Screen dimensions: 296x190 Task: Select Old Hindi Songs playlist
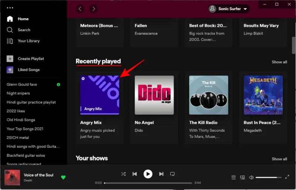[21, 120]
